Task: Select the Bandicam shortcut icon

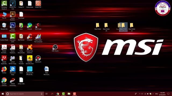Action: tap(38, 58)
